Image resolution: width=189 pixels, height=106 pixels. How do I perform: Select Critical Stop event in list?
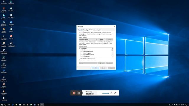point(86,56)
